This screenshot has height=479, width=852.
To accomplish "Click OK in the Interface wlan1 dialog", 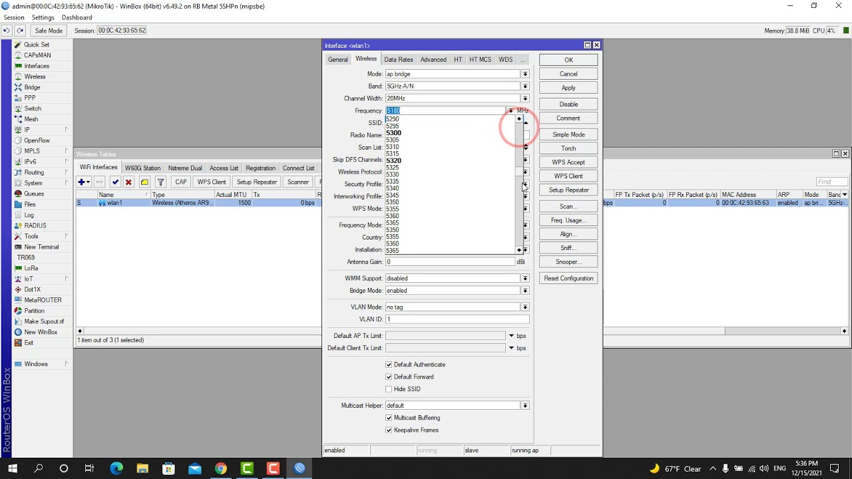I will click(568, 60).
